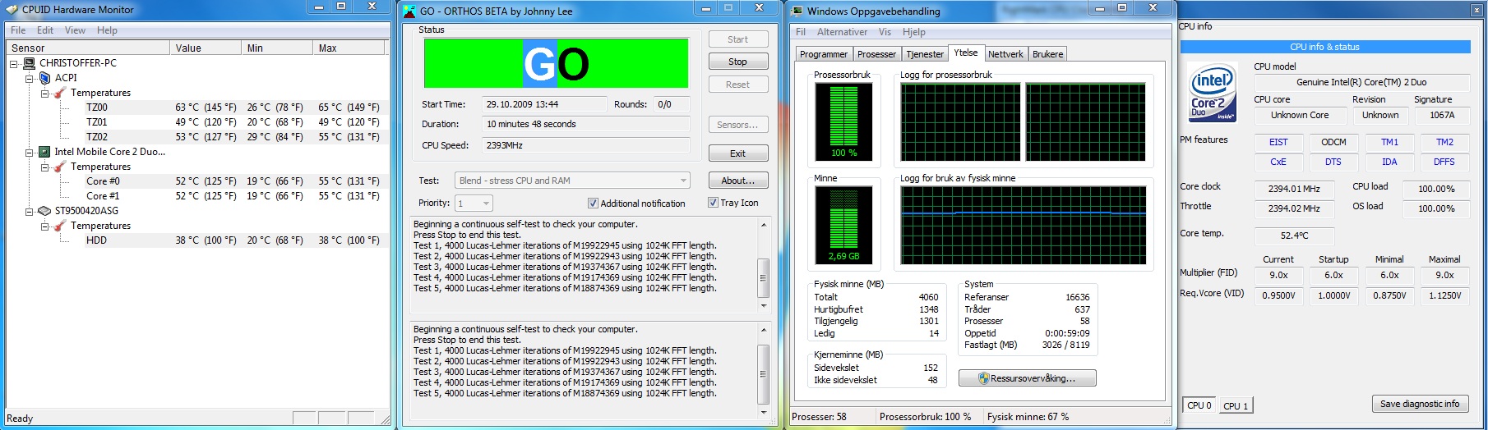Click the Max column header in Hardware Monitor
The width and height of the screenshot is (1488, 430).
point(350,48)
